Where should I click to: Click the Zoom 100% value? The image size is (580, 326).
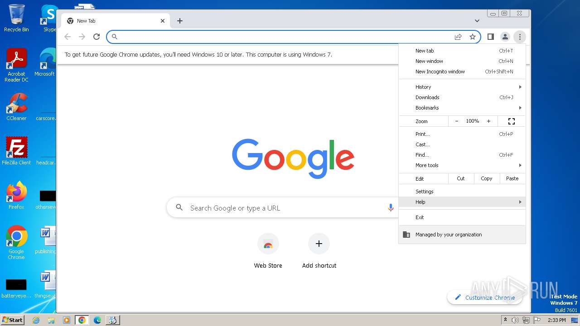[x=473, y=121]
